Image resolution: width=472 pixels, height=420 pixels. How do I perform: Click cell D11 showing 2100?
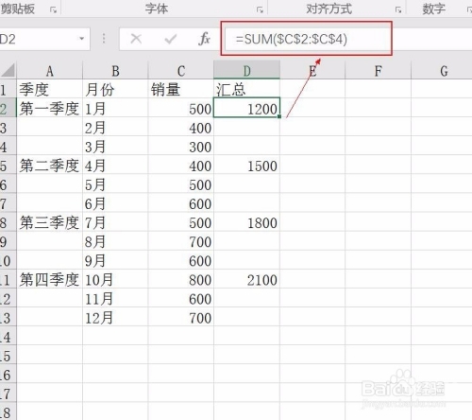[x=246, y=280]
